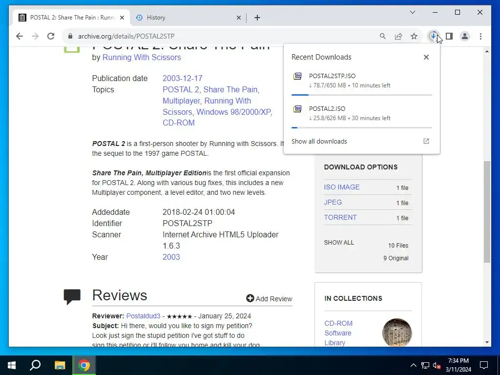Viewport: 500px width, 375px height.
Task: Open a new tab with the plus button
Action: point(257,18)
